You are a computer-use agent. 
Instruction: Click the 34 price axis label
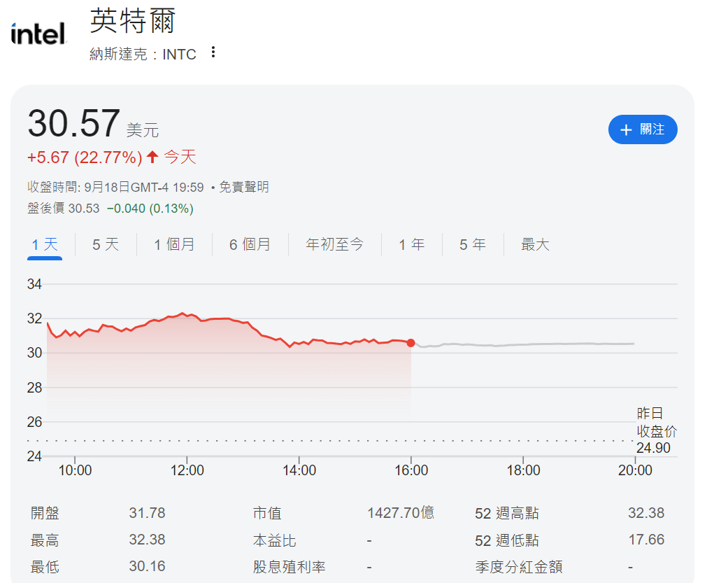coord(34,284)
